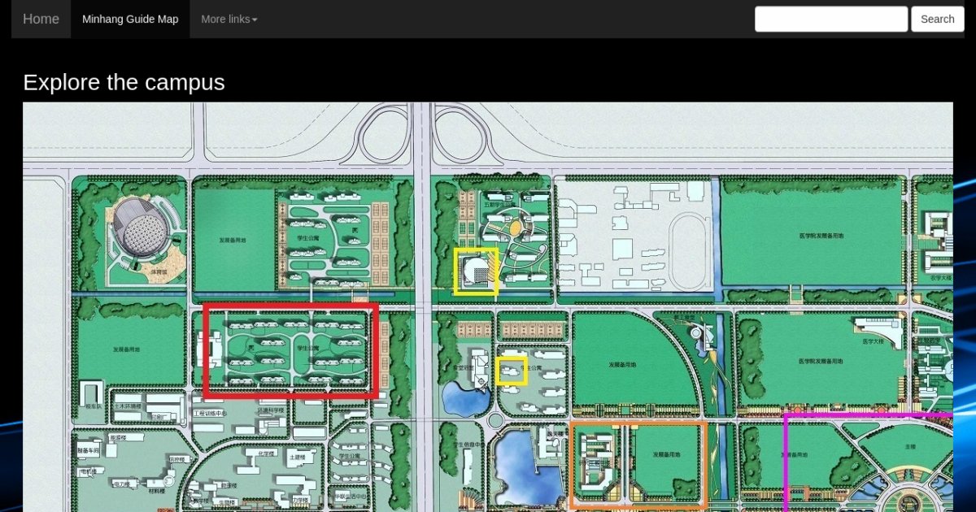Viewport: 976px width, 512px height.
Task: Click the orange-outlined area on the map
Action: point(638,464)
